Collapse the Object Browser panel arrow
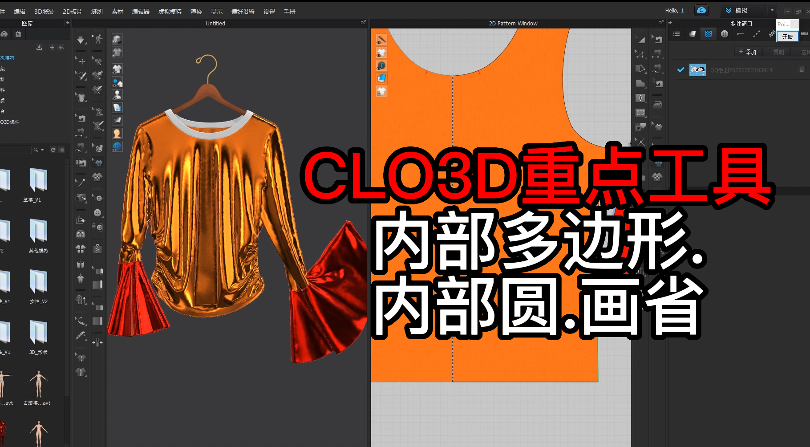Image resolution: width=810 pixels, height=447 pixels. (x=670, y=23)
